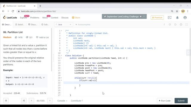Click the LeetCode logo
The height and width of the screenshot is (107, 191).
(10, 18)
